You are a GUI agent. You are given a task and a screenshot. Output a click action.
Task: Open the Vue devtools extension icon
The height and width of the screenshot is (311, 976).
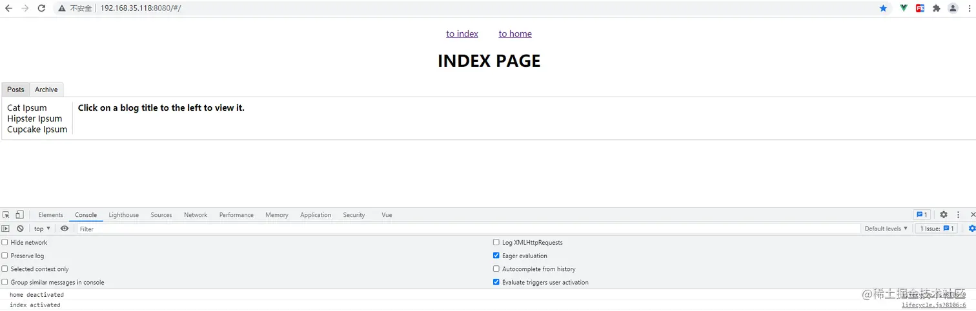pyautogui.click(x=904, y=8)
